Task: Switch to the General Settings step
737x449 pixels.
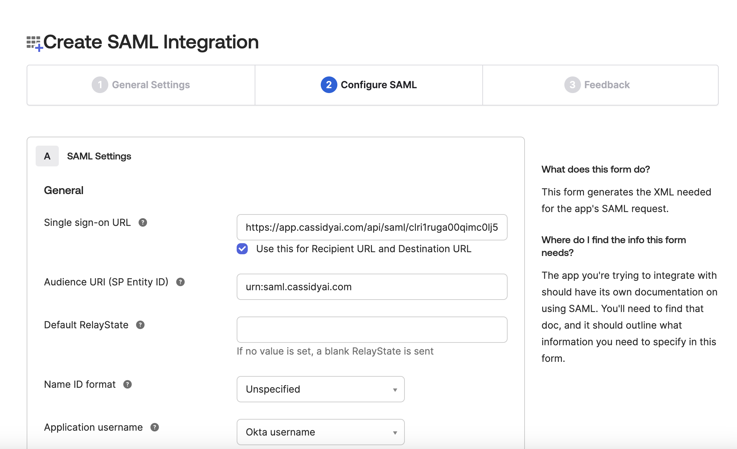Action: coord(151,85)
